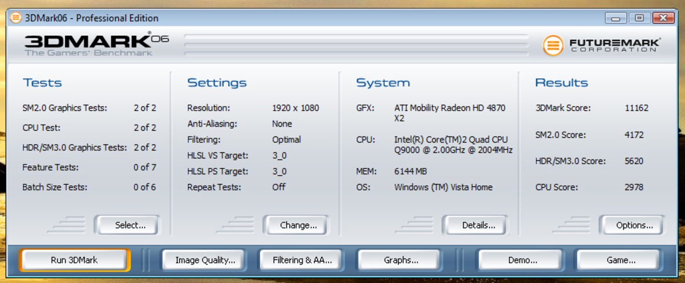Click the Resolution value 1920 x 1080
Viewport: 685px width, 283px height.
pyautogui.click(x=295, y=108)
